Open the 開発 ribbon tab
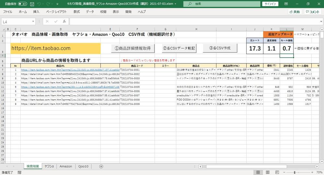Image resolution: width=324 pixels, height=175 pixels. [128, 12]
